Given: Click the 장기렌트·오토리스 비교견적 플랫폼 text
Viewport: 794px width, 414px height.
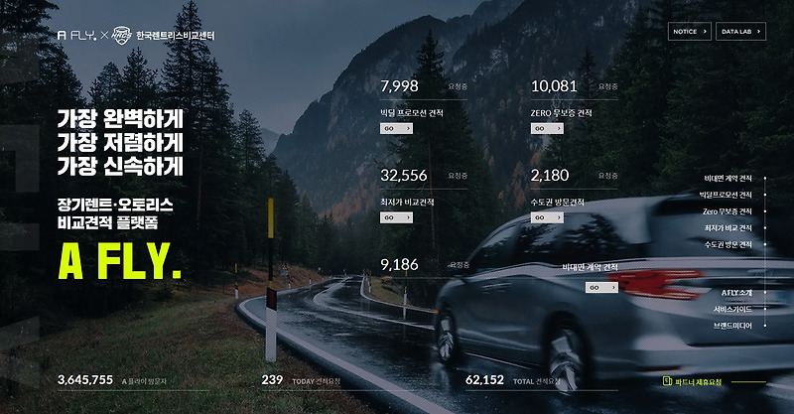Looking at the screenshot, I should [115, 213].
